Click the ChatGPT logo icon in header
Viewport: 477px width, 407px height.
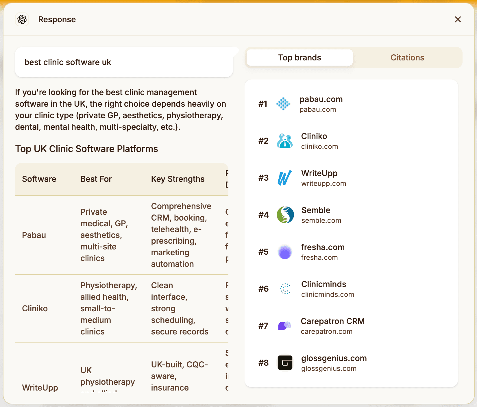[22, 19]
